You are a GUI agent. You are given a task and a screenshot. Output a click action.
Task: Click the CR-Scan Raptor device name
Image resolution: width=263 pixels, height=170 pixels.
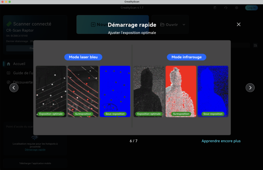(x=20, y=30)
